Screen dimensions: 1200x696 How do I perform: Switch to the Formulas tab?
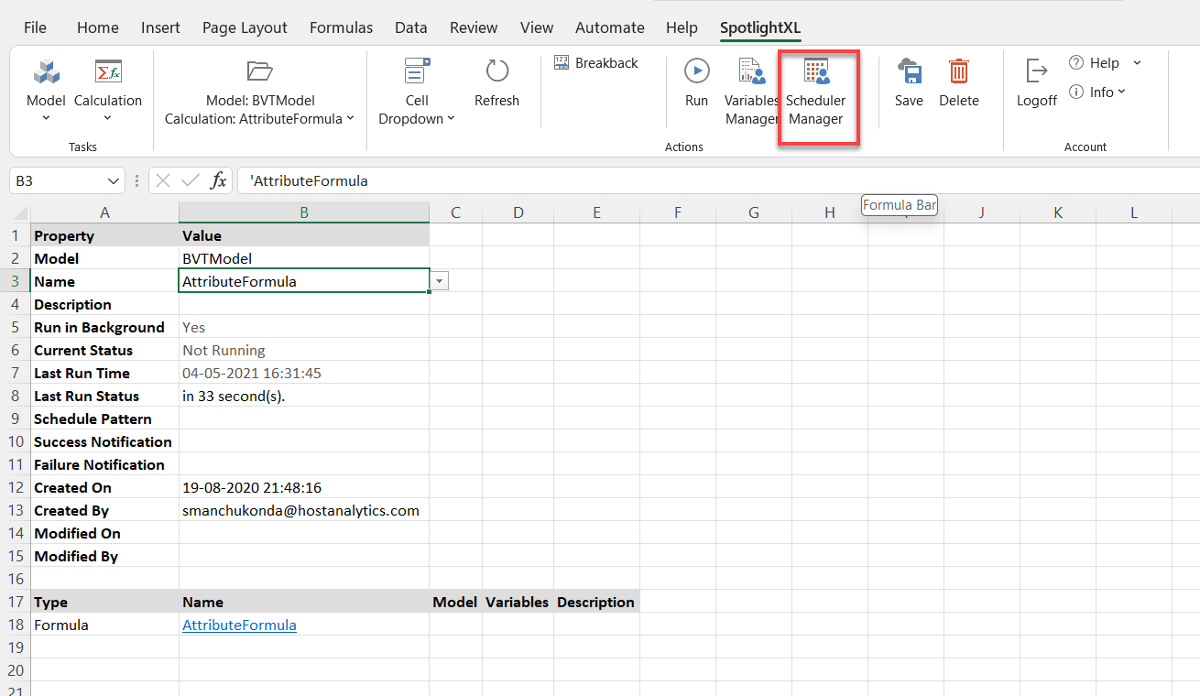(341, 27)
